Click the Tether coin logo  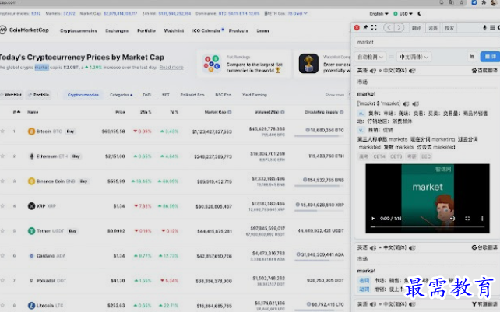(31, 231)
